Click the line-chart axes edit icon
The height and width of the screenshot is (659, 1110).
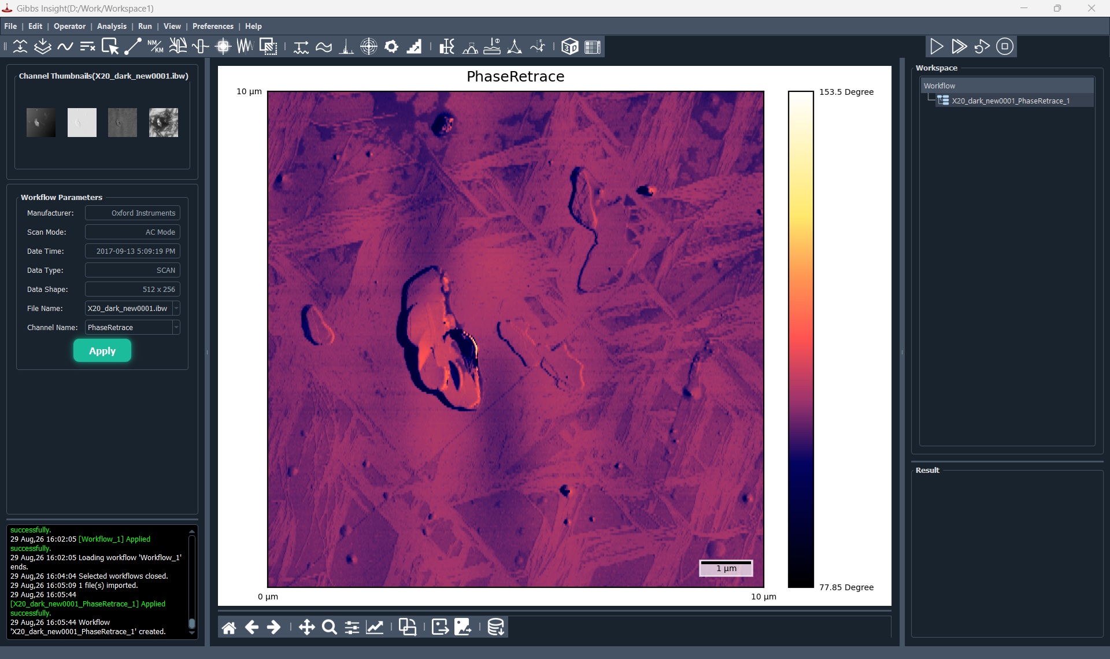tap(375, 627)
